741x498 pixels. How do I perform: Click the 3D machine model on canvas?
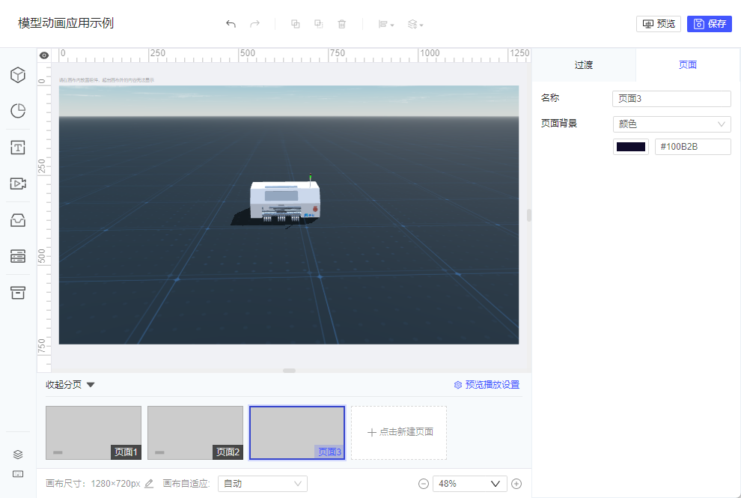[x=284, y=201]
